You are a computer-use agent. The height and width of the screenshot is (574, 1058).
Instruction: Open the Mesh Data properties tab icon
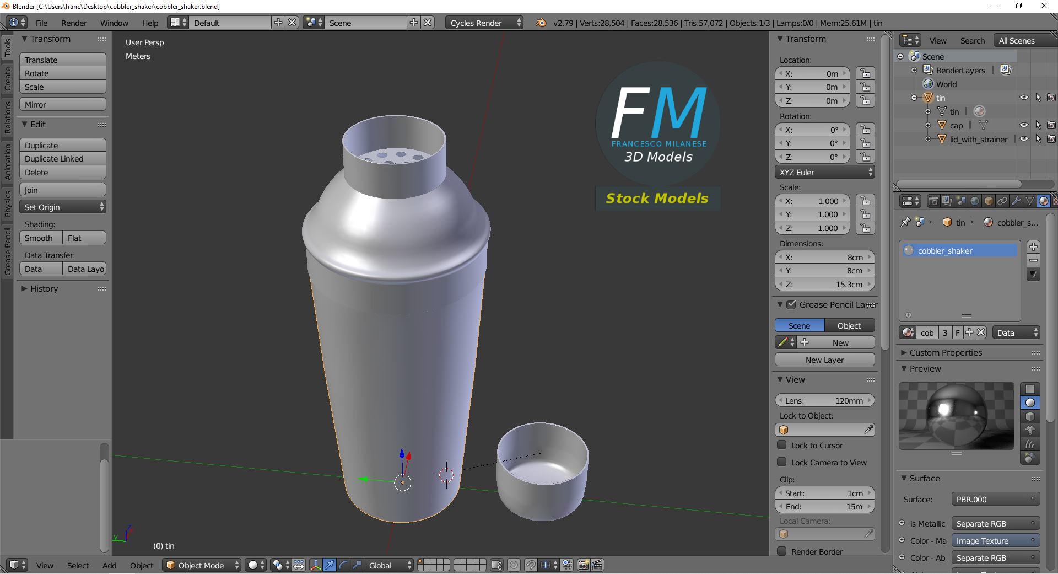click(1029, 201)
